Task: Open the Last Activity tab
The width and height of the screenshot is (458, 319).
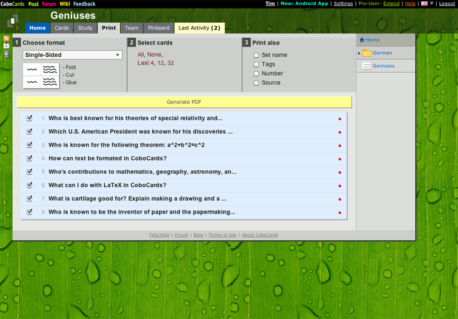Action: (199, 28)
